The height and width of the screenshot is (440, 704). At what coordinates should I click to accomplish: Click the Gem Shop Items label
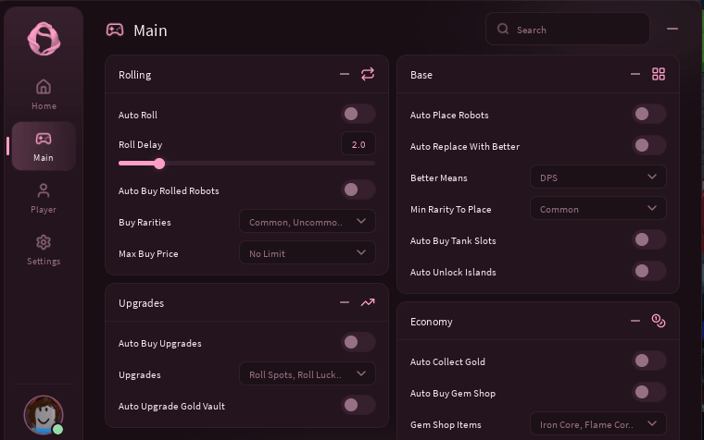point(446,425)
